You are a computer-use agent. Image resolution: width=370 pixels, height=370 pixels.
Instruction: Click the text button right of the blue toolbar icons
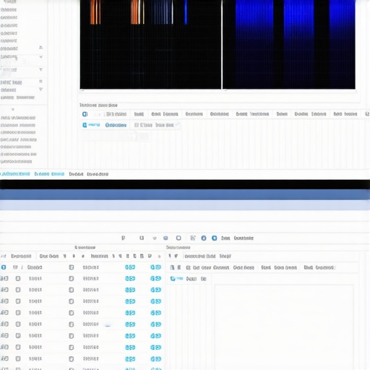pos(237,238)
